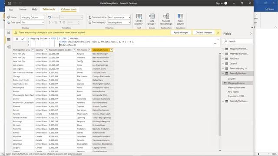Select Population (2016 ... field in Fields list
Image resolution: width=278 pixels, height=156 pixels.
[237, 96]
